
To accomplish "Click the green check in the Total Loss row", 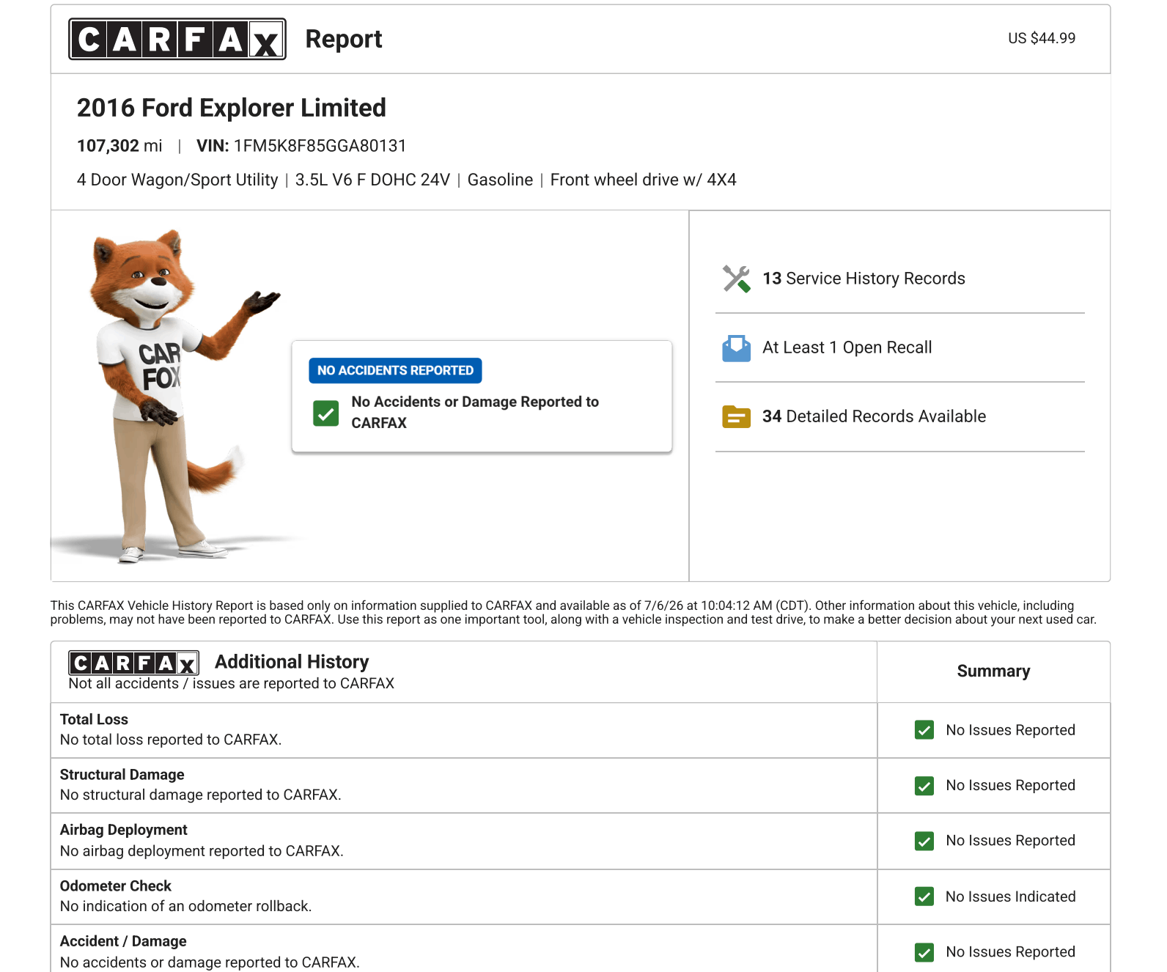I will point(924,730).
